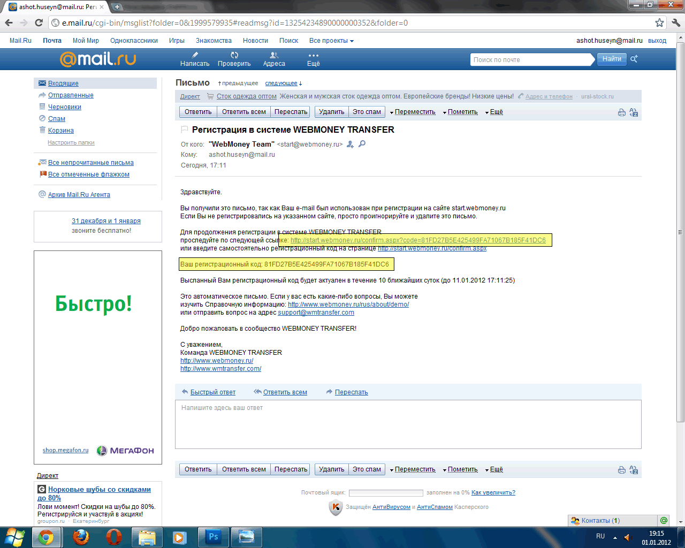Image resolution: width=685 pixels, height=548 pixels.
Task: Click the bottom print icon
Action: coord(621,470)
